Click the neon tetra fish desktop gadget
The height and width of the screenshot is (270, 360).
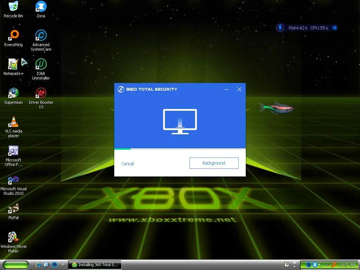point(276,108)
